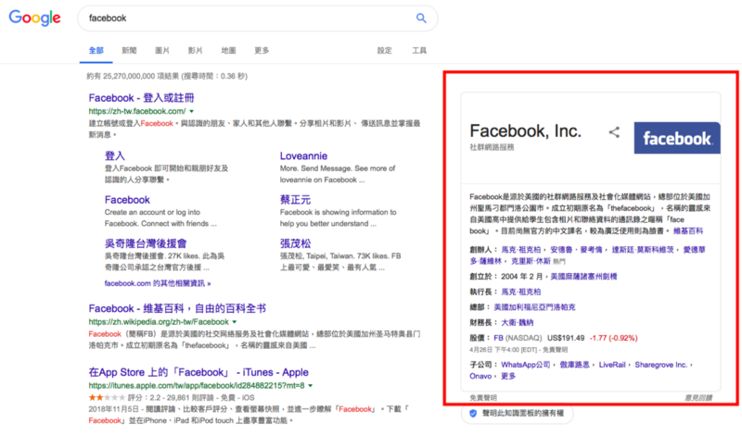Click the Google logo
This screenshot has height=436, width=742.
35,18
